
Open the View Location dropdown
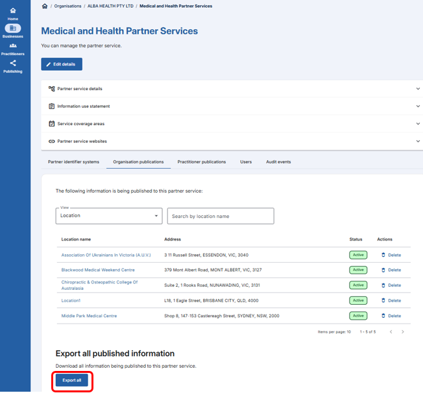click(x=108, y=216)
